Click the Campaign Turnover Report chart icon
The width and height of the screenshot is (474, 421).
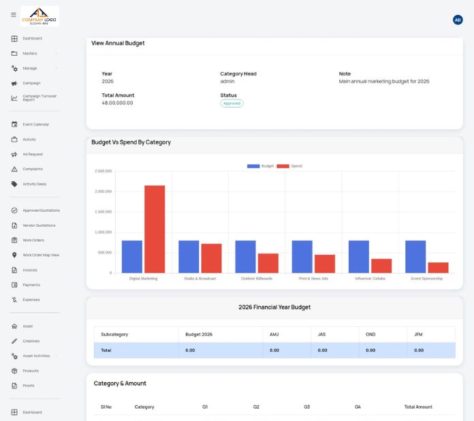[14, 98]
